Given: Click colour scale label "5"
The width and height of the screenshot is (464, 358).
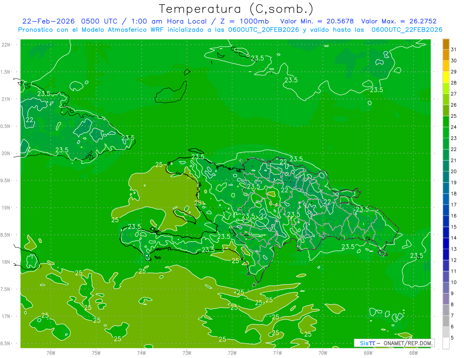Looking at the screenshot, I should (452, 338).
